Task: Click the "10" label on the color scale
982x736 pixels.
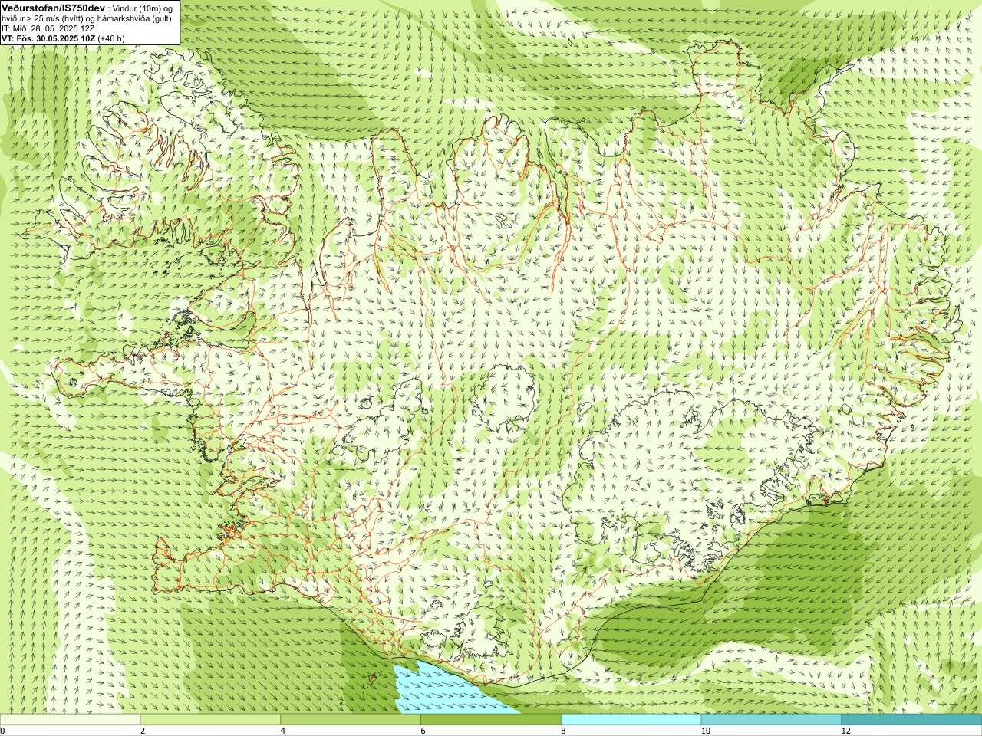Action: click(705, 731)
